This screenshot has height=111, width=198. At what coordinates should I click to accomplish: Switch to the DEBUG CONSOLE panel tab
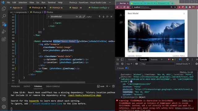click(53, 86)
